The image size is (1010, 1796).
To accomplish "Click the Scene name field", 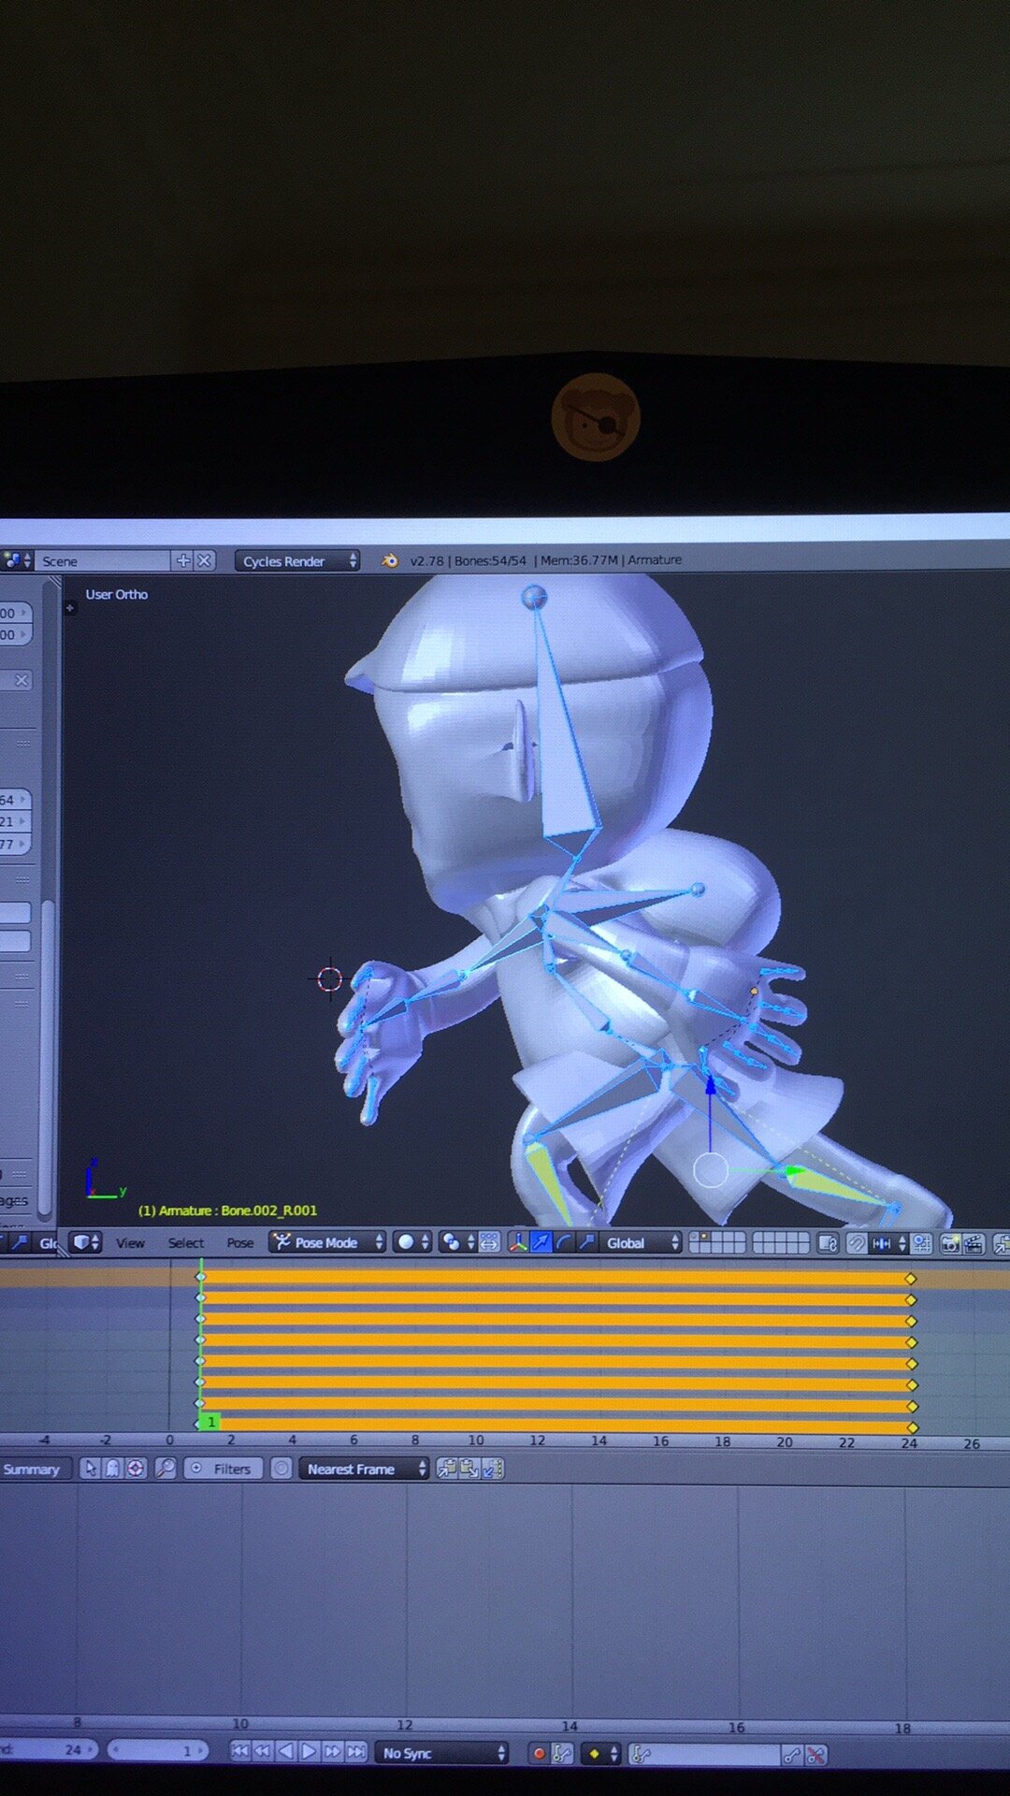I will pyautogui.click(x=103, y=561).
